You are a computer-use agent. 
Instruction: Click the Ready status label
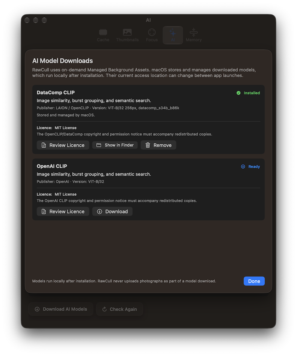tap(254, 166)
